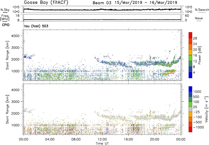The image size is (209, 145).
Task: Click the 'N.Search' legend label
Action: tap(202, 10)
